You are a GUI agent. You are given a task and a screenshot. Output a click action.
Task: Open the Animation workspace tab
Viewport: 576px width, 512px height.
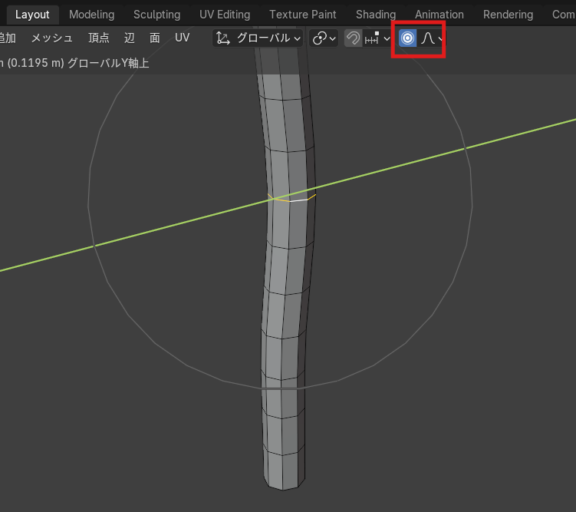(439, 15)
